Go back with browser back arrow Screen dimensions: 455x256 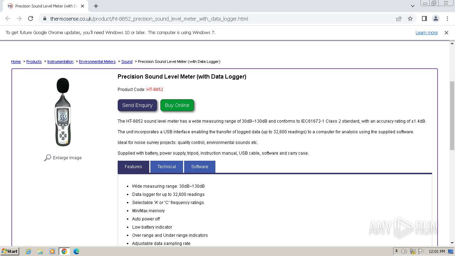pos(8,18)
